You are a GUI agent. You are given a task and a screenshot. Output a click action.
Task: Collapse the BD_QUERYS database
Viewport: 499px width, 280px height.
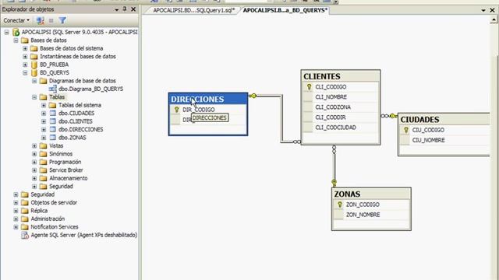tap(25, 73)
